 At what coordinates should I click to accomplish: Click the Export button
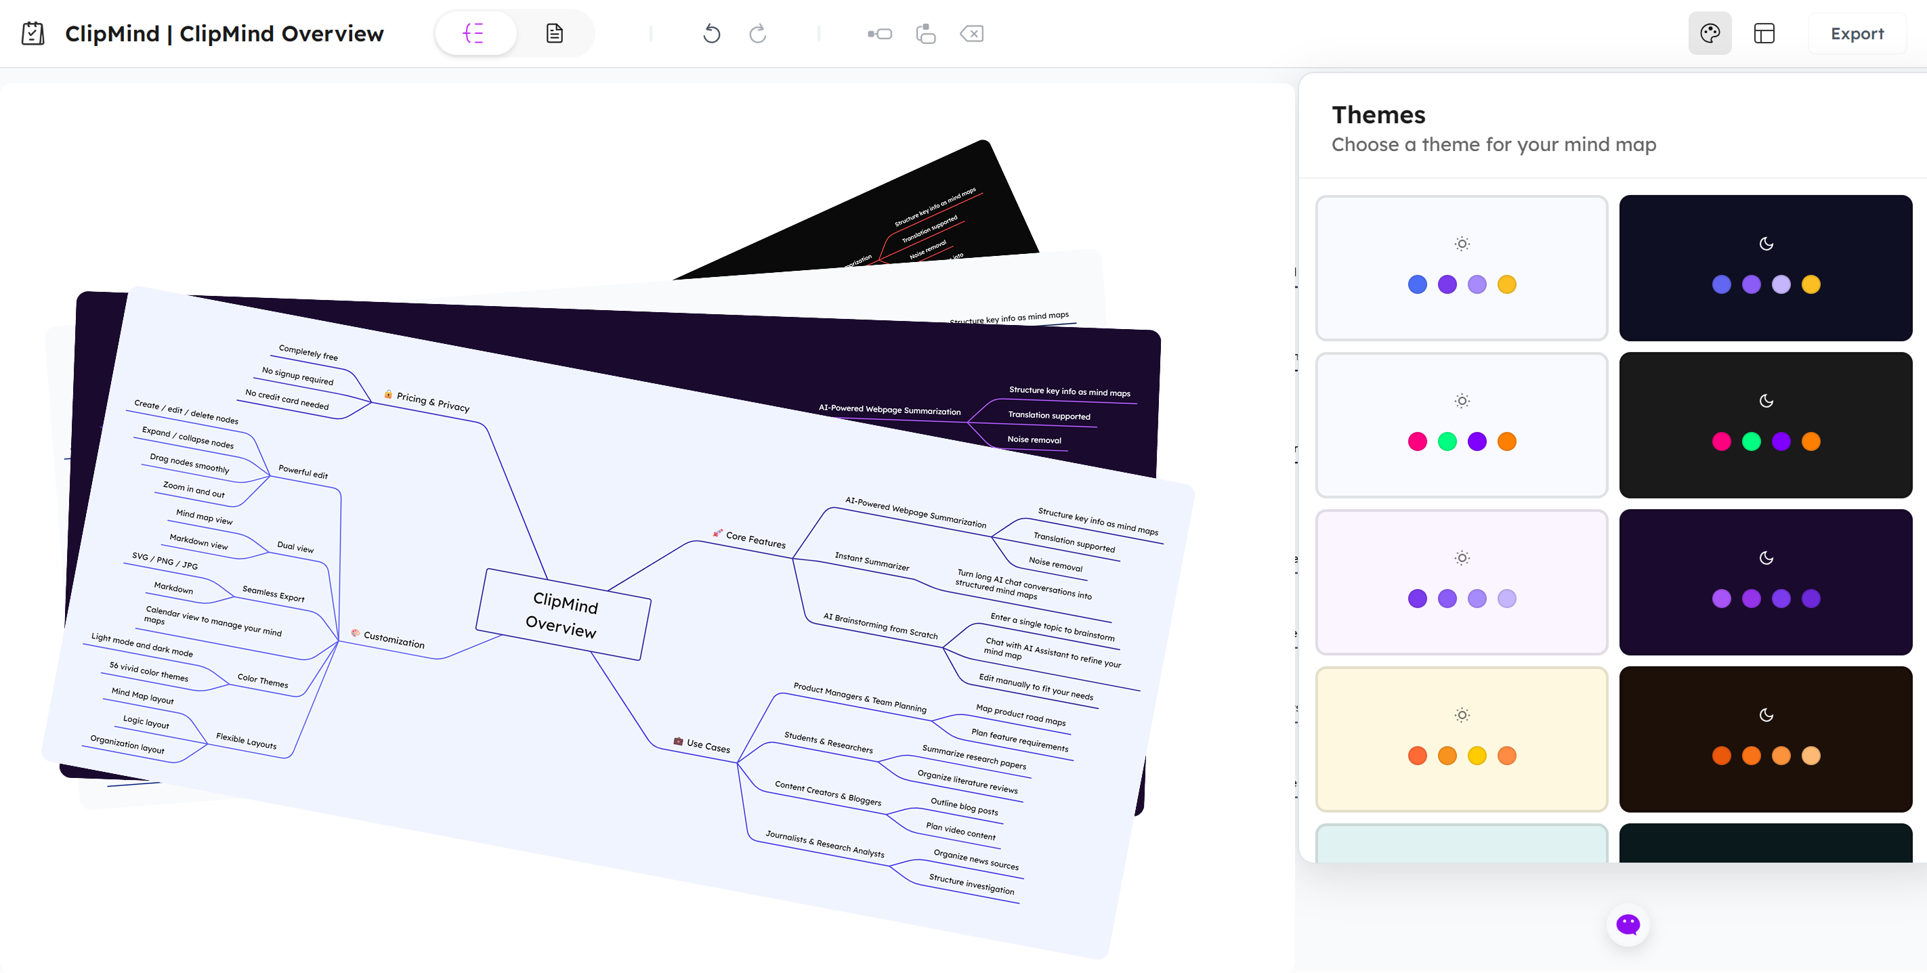(x=1857, y=33)
